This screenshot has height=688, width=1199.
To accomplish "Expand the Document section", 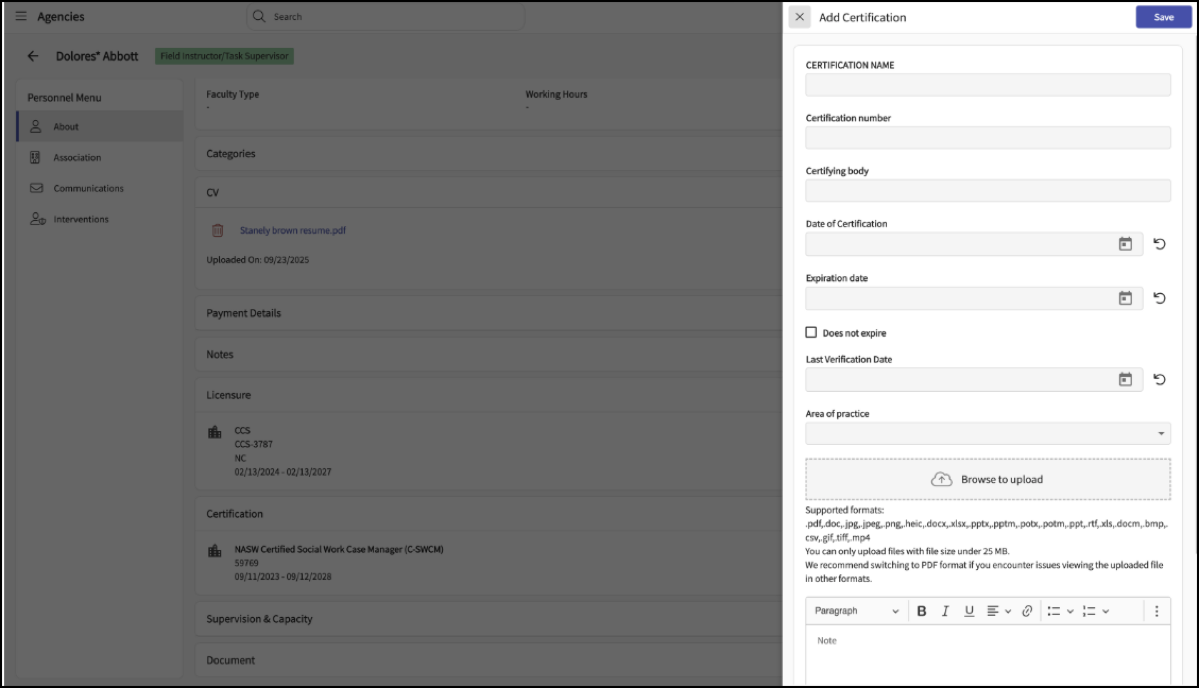I will pos(489,660).
